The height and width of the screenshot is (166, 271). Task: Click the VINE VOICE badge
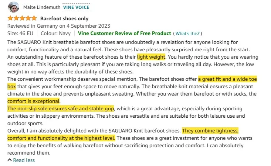(76, 7)
